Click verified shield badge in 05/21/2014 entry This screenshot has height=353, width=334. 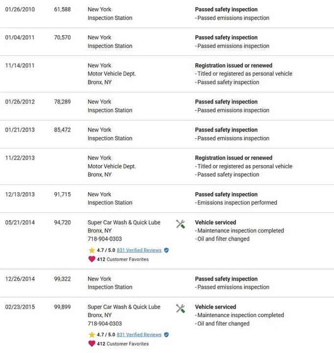click(x=167, y=250)
